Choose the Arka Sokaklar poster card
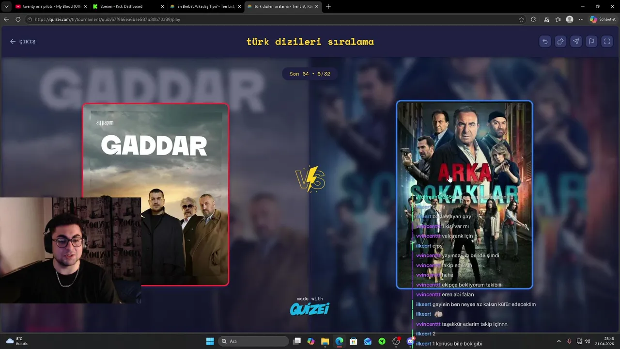This screenshot has height=349, width=620. [465, 194]
